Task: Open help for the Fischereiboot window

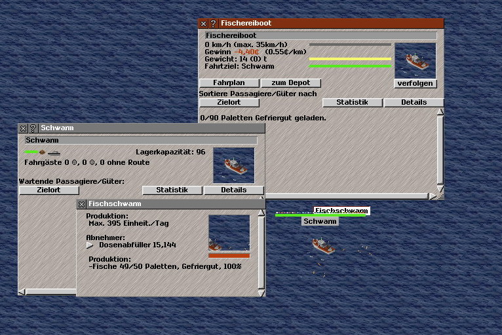Action: 213,24
